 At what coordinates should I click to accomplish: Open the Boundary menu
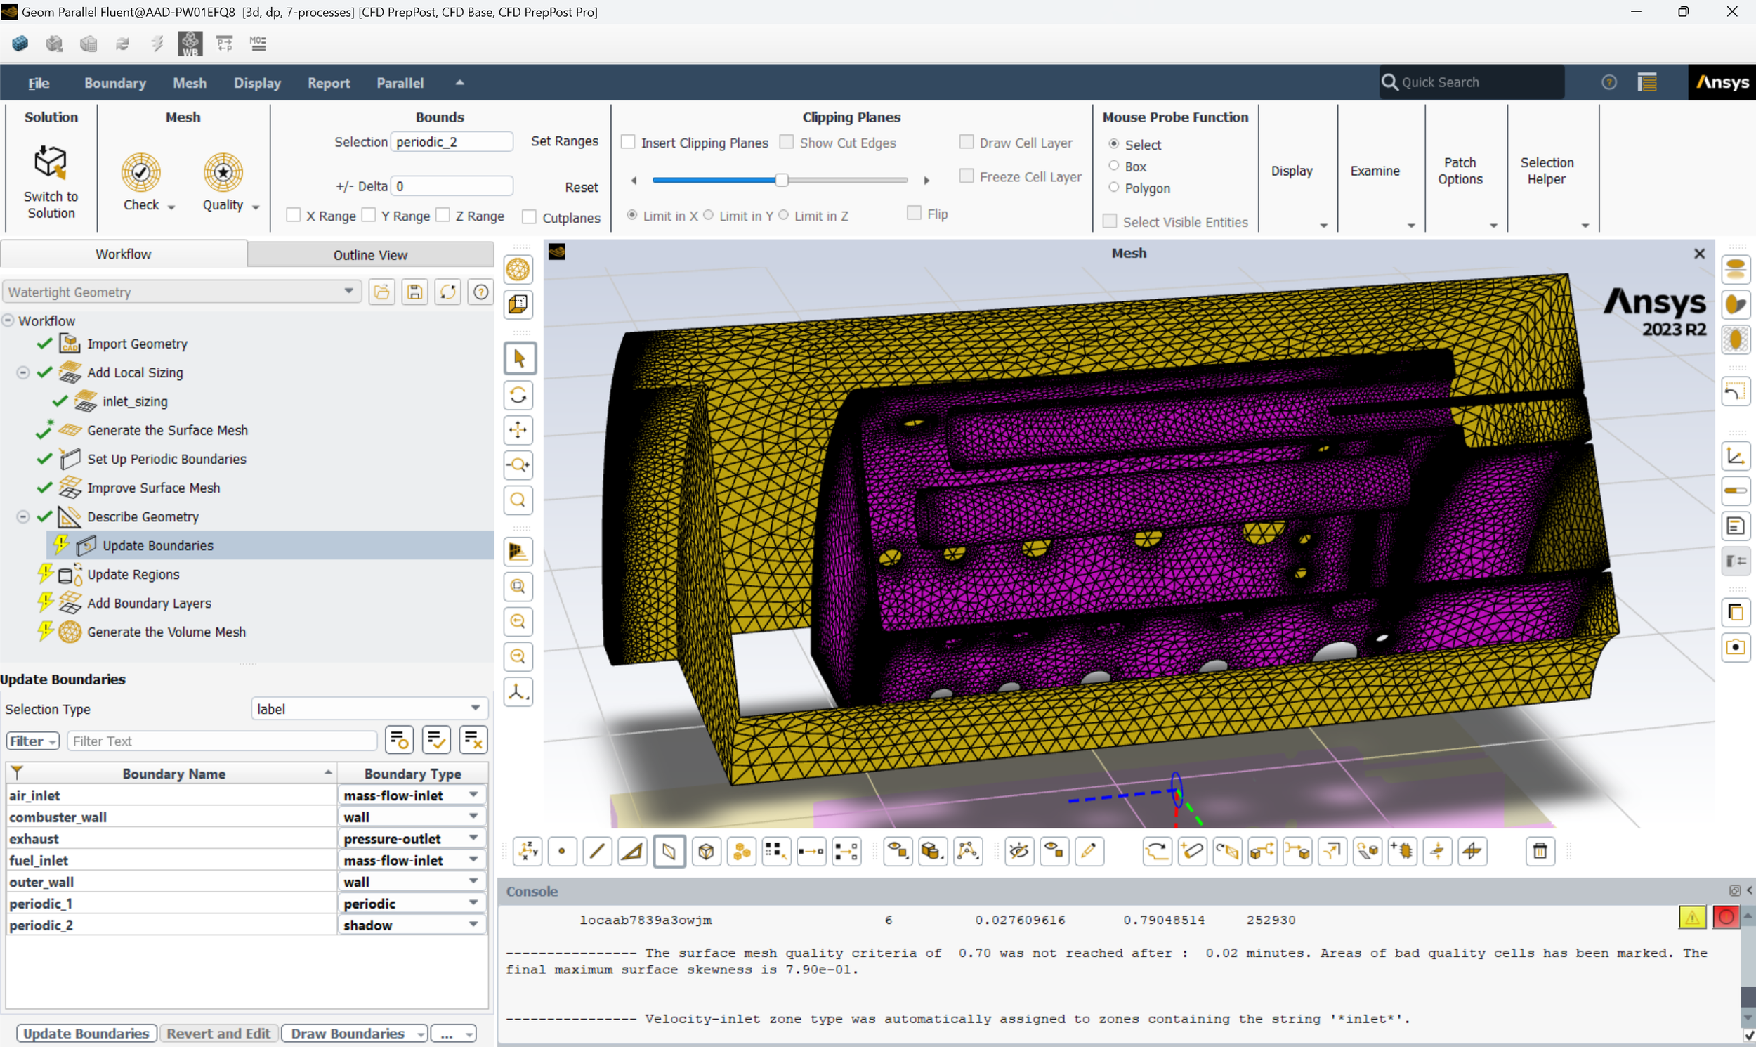[x=115, y=82]
